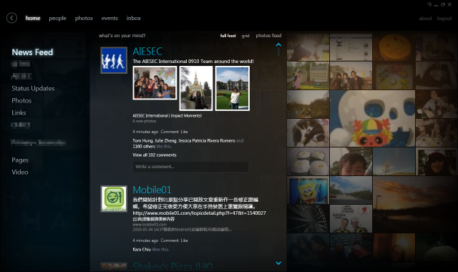Open the photos tab

(84, 18)
